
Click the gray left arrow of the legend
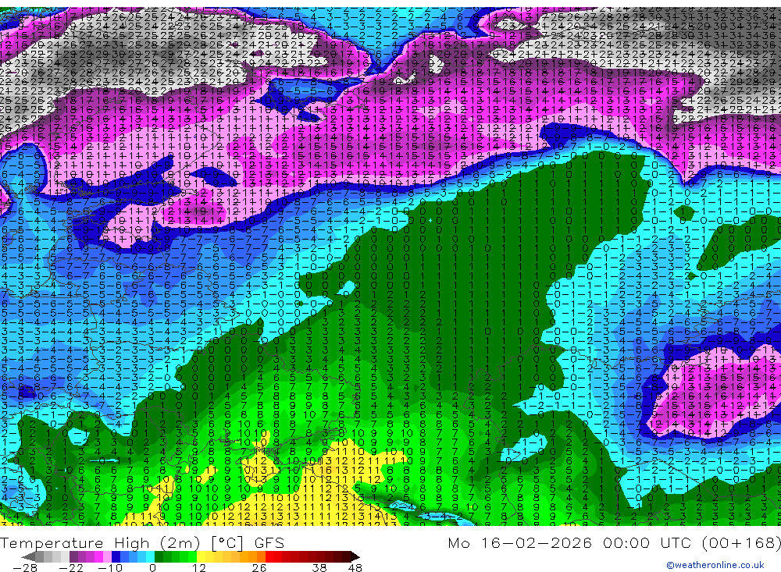pyautogui.click(x=28, y=557)
